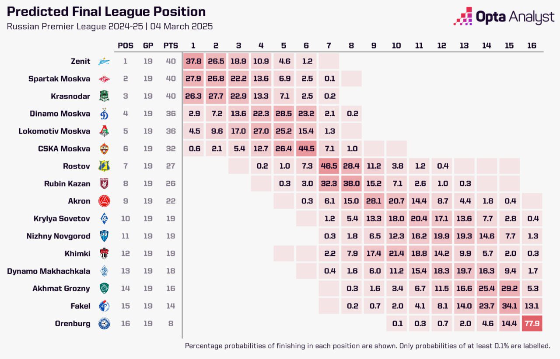The height and width of the screenshot is (359, 560).
Task: Click the Dinamo Moskva logo
Action: tap(104, 114)
